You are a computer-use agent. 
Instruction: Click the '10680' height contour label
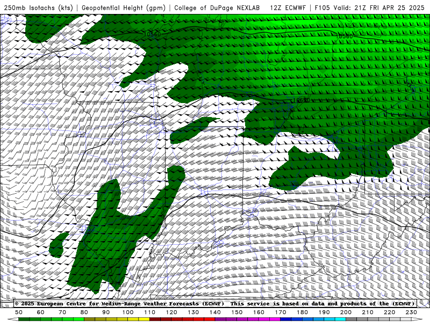click(302, 100)
